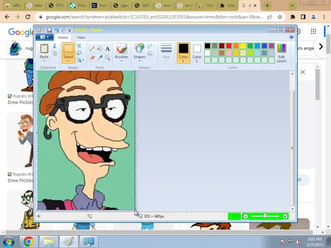Viewport: 331px width, 248px height.
Task: Reload the Chrome page
Action: click(28, 17)
